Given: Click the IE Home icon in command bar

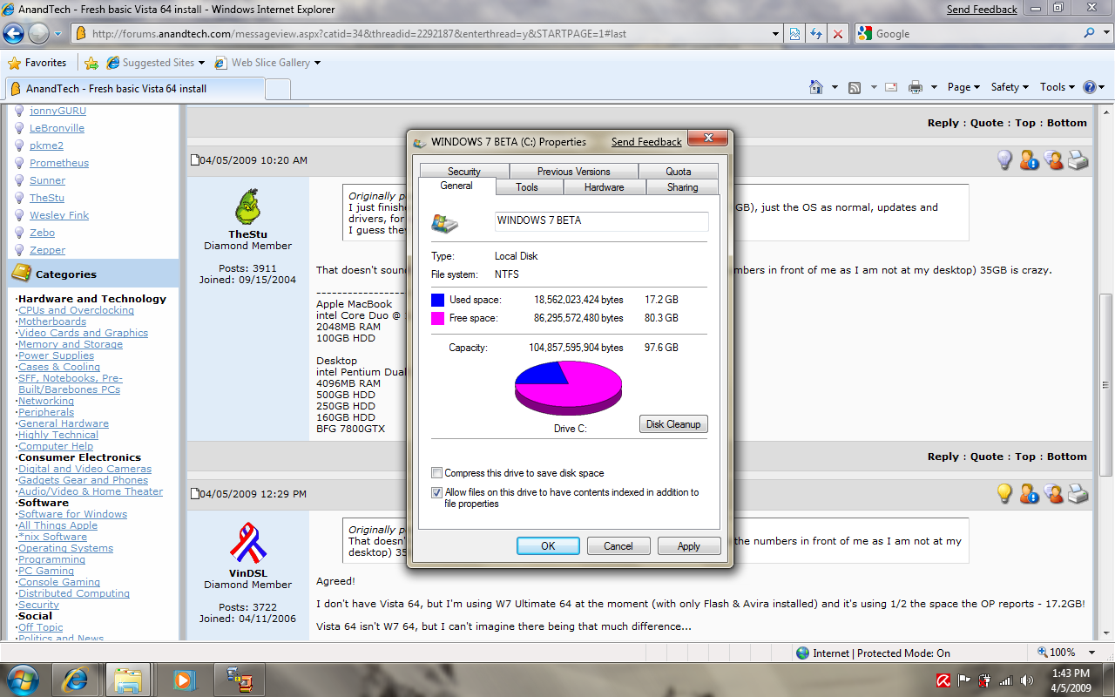Looking at the screenshot, I should coord(816,87).
